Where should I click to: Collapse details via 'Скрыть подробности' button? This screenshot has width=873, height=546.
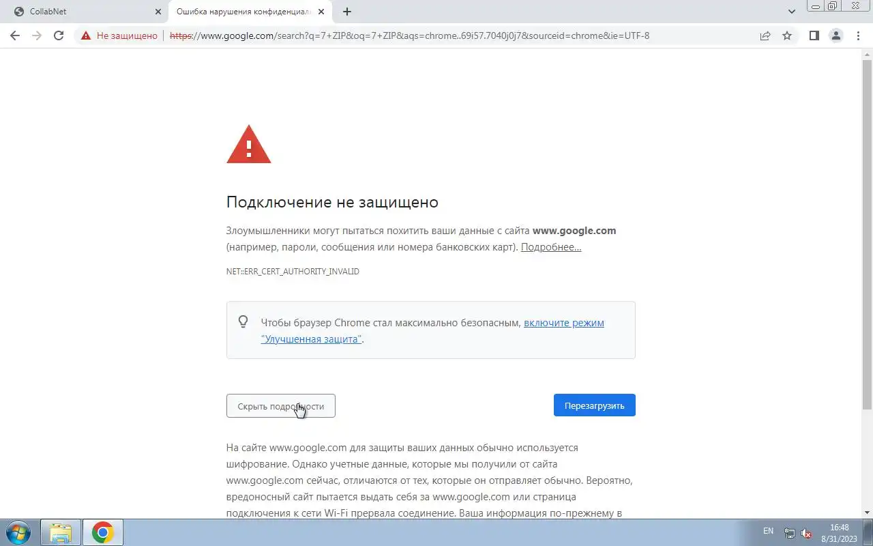281,406
